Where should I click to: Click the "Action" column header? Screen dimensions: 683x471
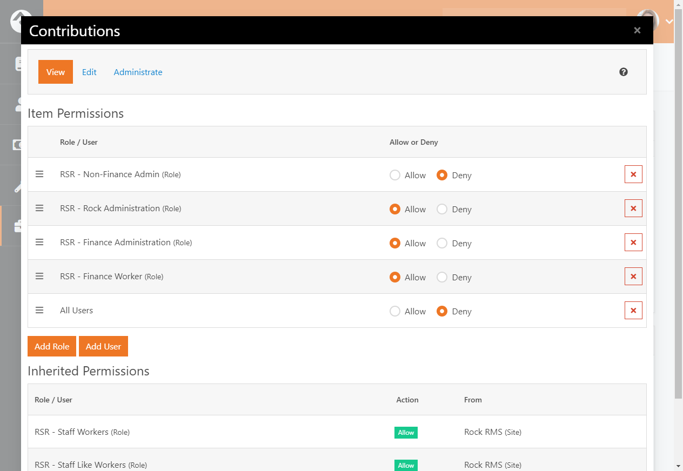pos(407,400)
